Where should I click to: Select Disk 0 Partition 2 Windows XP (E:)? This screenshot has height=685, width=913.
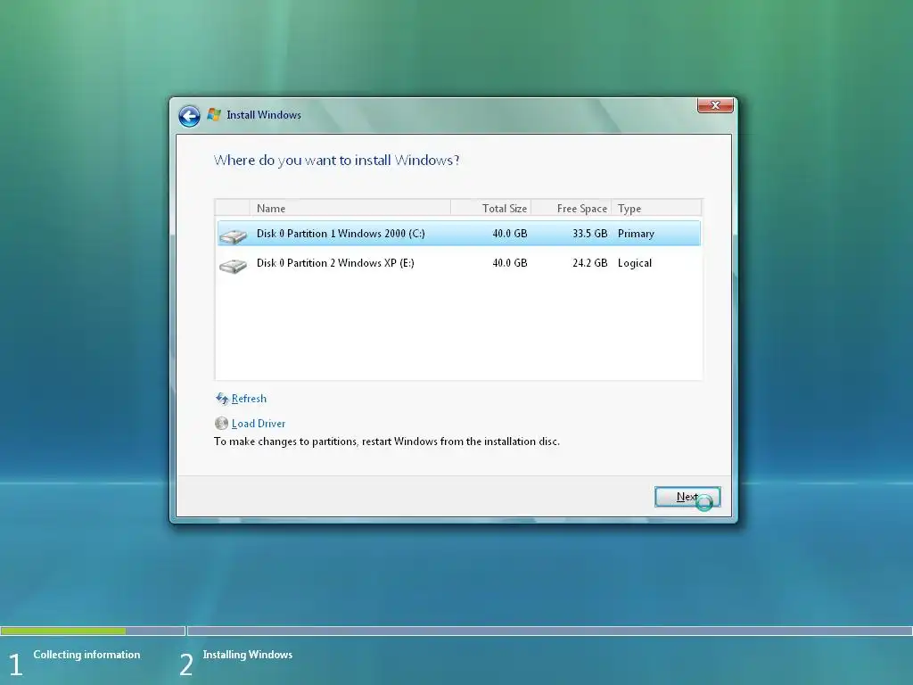click(459, 263)
